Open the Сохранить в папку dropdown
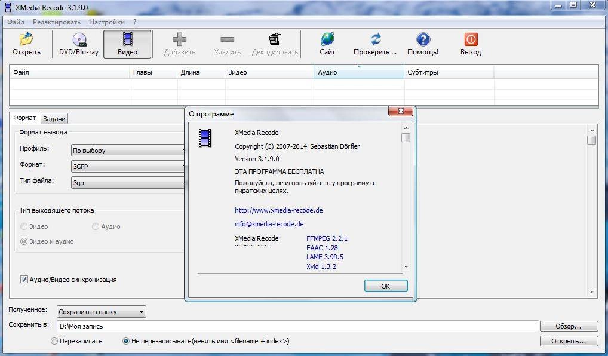This screenshot has height=356, width=608. coord(101,312)
